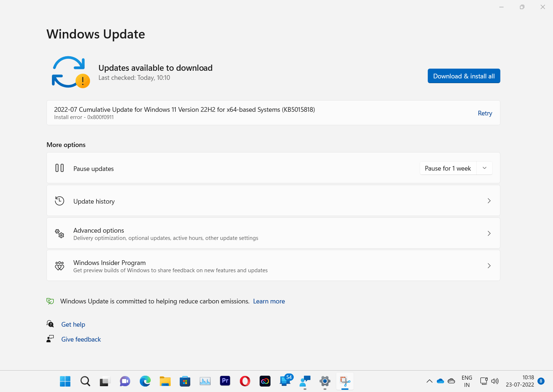Click the Advanced options gears icon

60,233
